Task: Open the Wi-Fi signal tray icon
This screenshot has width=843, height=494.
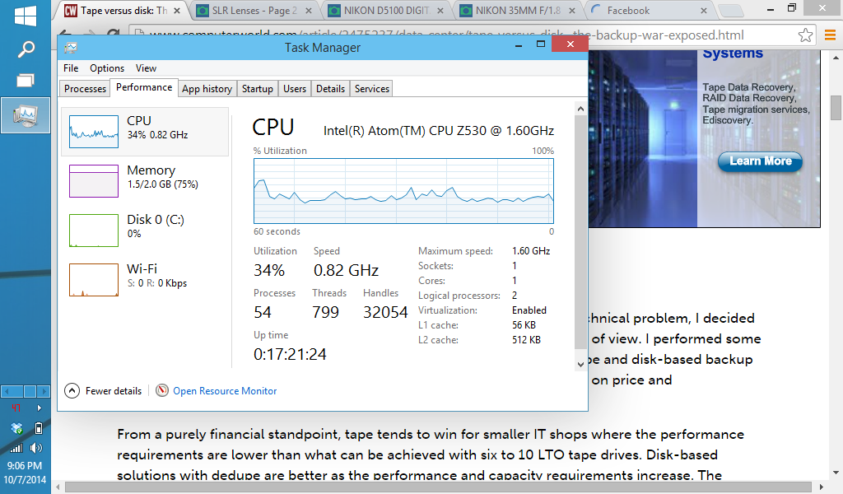Action: coord(16,448)
